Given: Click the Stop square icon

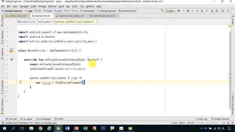Looking at the screenshot, I should (206, 11).
